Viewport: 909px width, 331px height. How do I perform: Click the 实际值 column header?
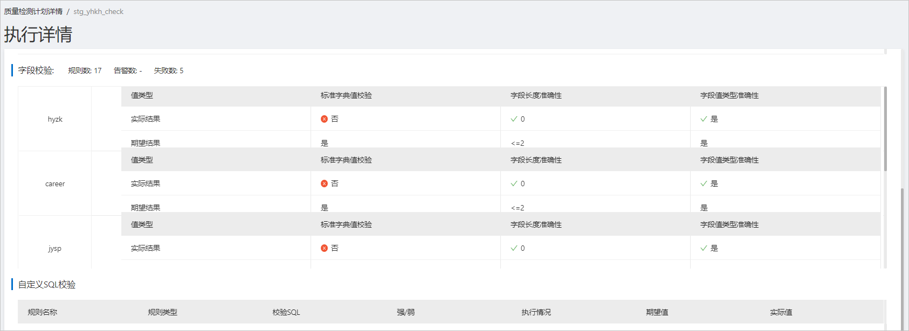coord(781,312)
